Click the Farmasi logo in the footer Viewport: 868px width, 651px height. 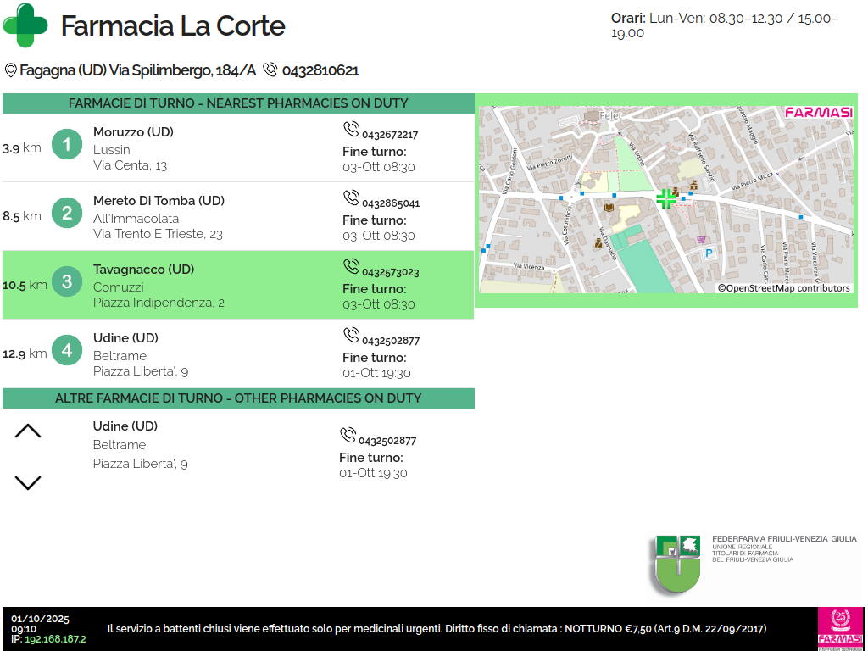[x=841, y=628]
